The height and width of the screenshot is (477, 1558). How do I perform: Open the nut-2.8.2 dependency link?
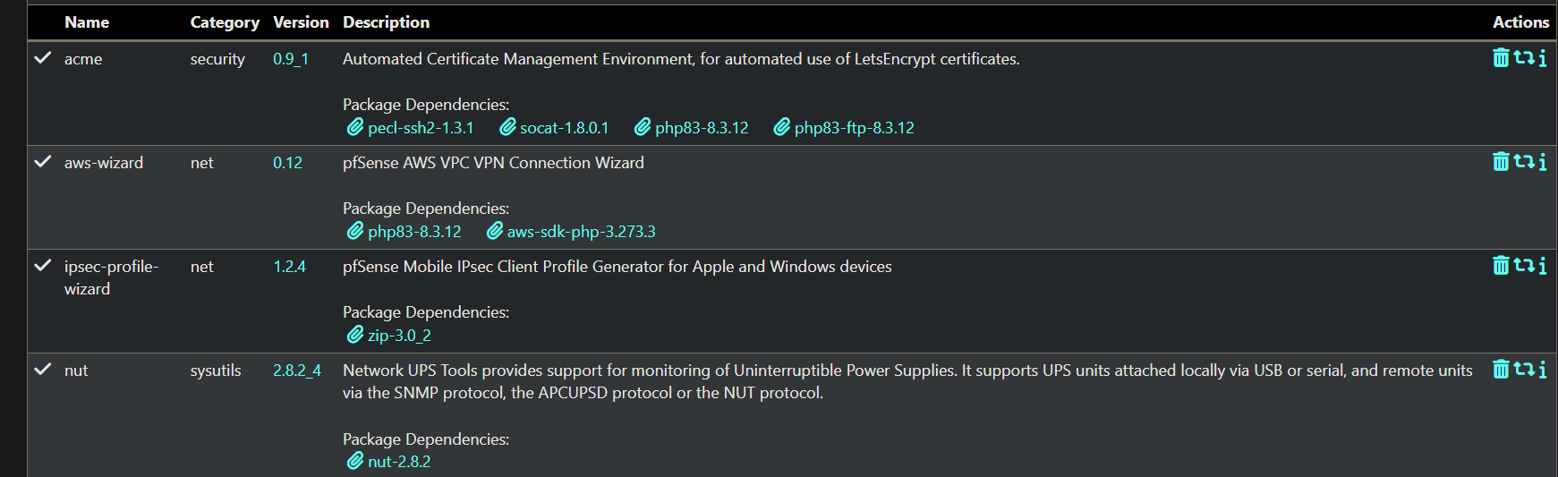(389, 462)
